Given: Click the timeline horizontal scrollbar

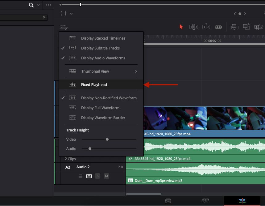Looking at the screenshot, I should click(143, 193).
